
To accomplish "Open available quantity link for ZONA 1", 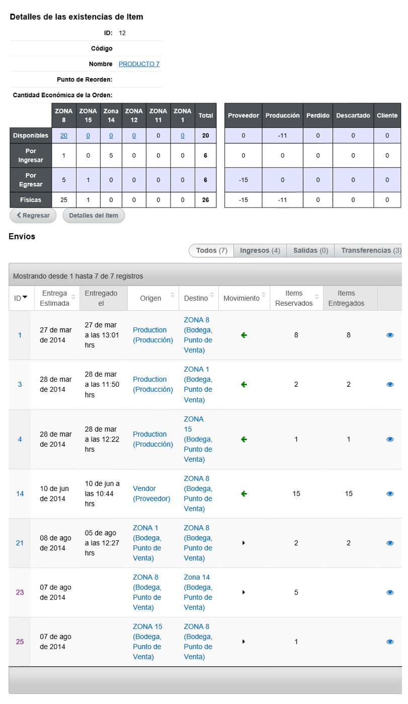I will point(182,135).
